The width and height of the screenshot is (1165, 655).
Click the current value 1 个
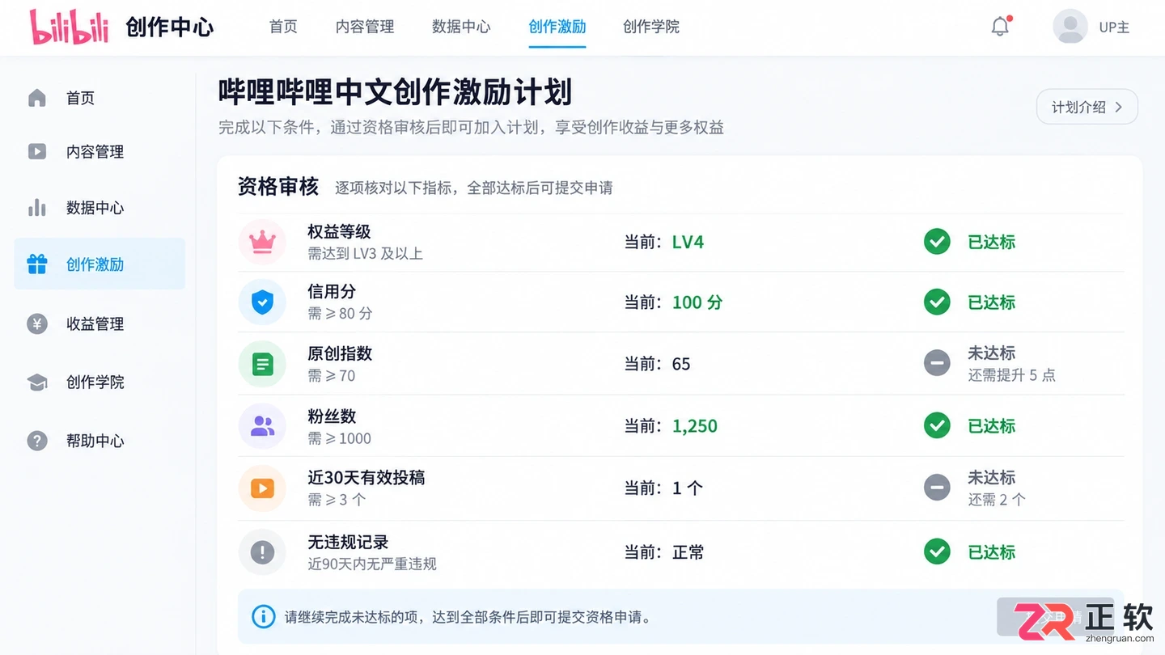(x=688, y=488)
